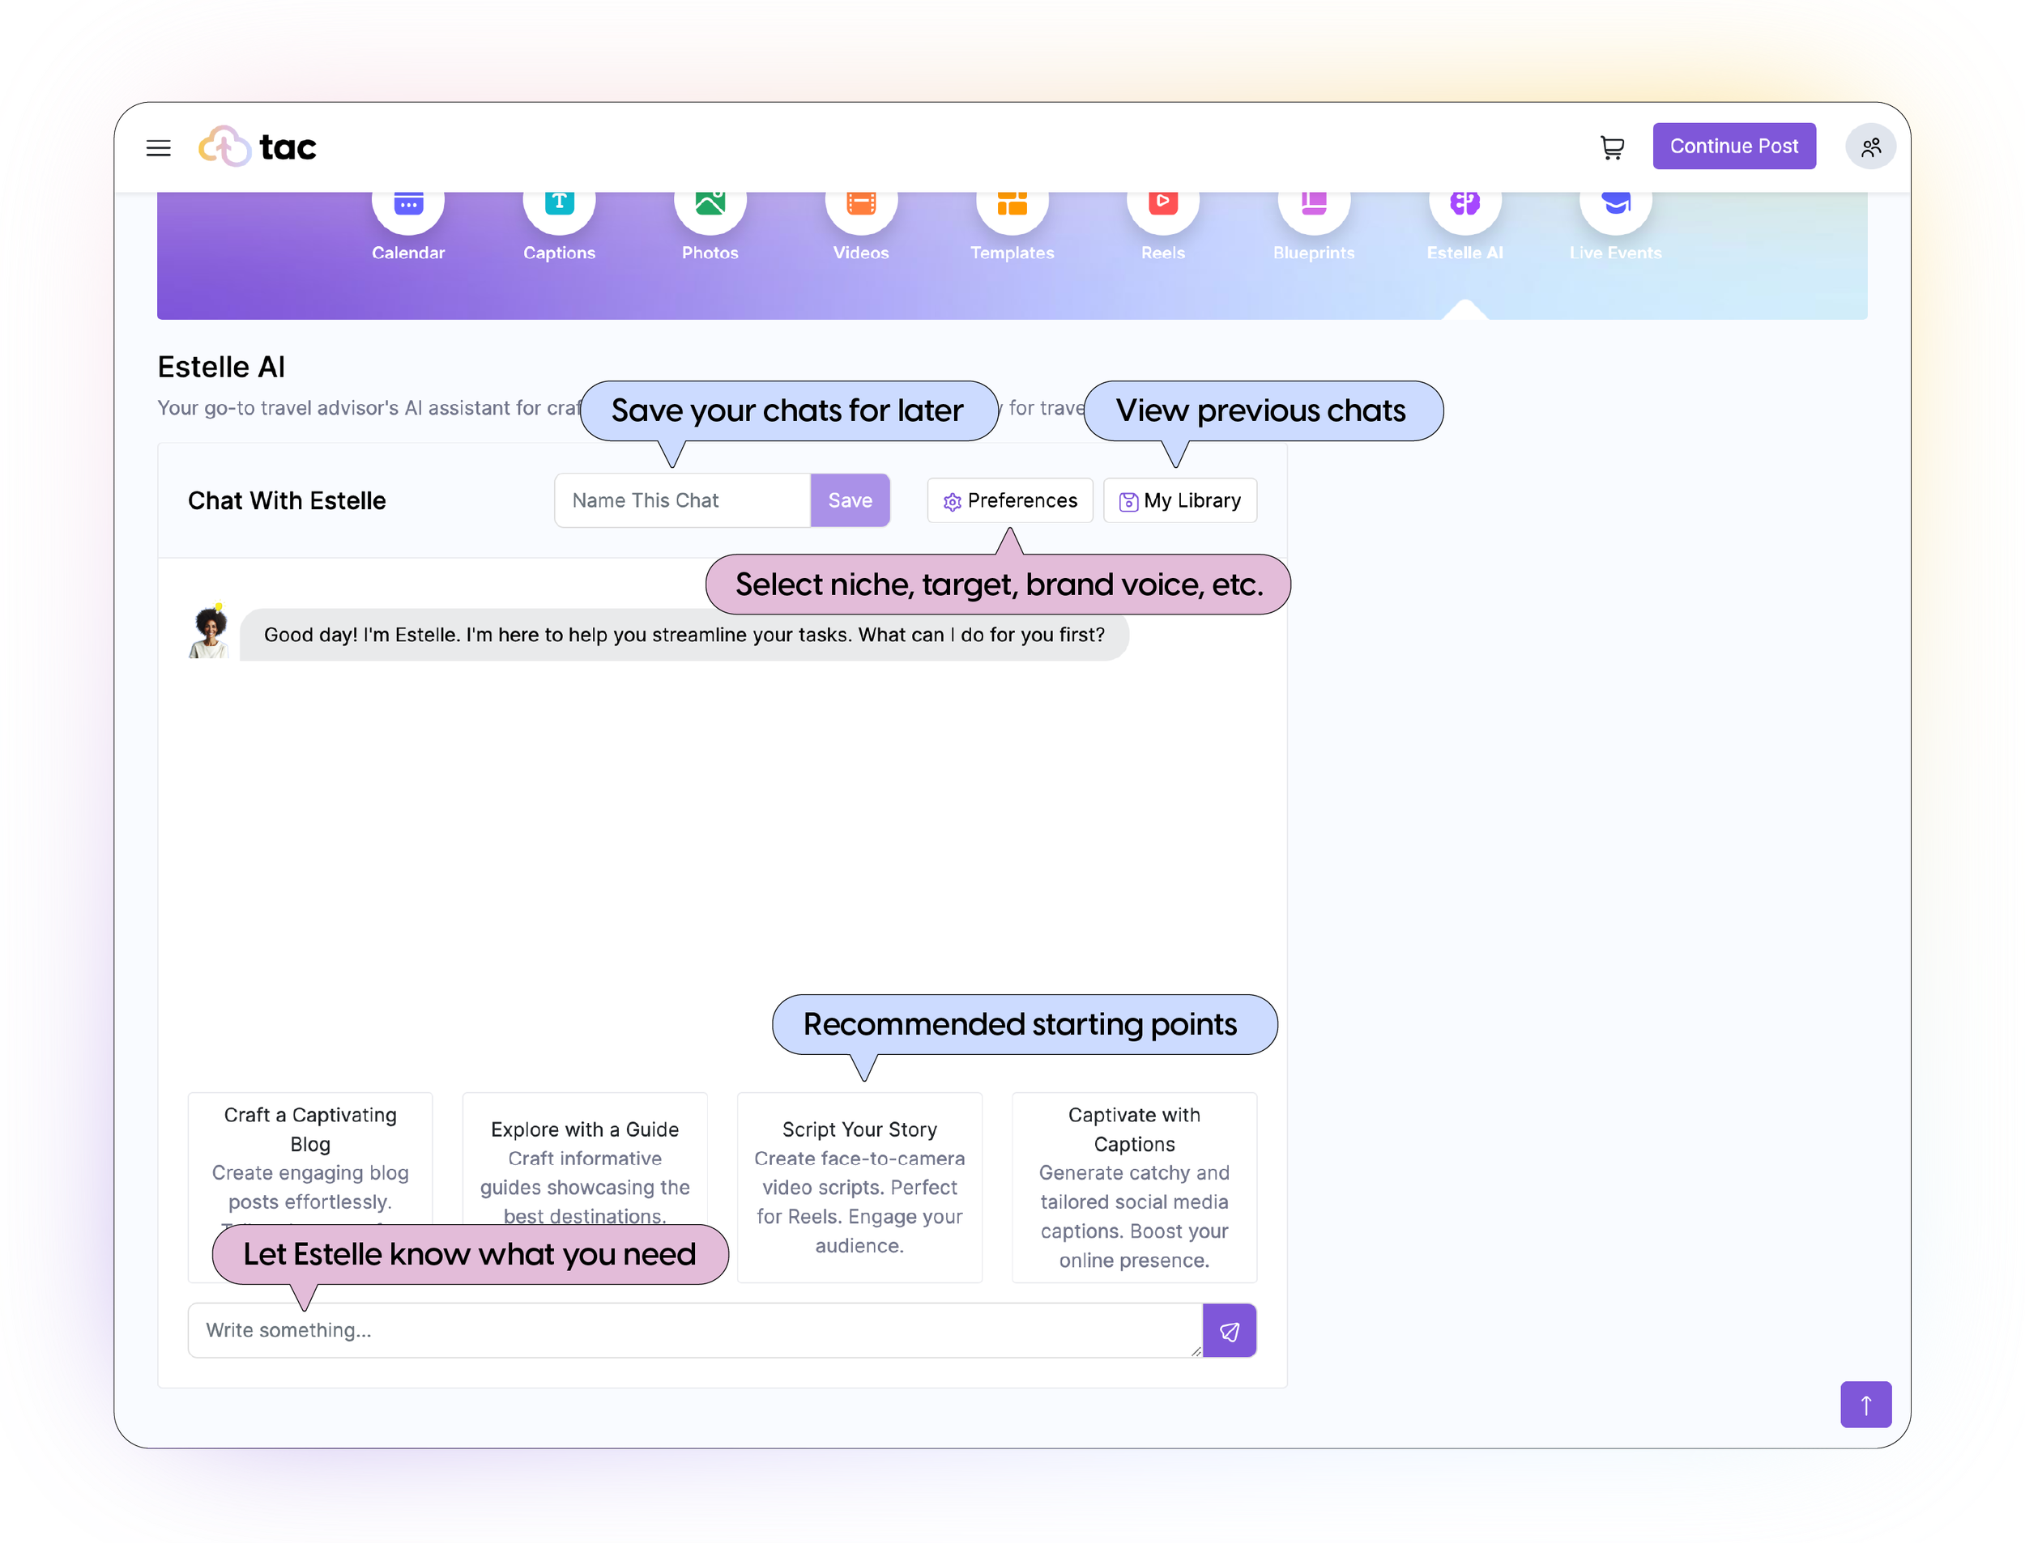Image resolution: width=2025 pixels, height=1552 pixels.
Task: Choose the Script Your Story card
Action: [x=859, y=1187]
